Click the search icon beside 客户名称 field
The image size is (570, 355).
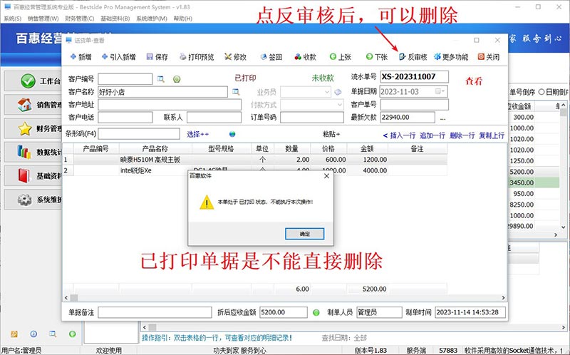point(236,92)
